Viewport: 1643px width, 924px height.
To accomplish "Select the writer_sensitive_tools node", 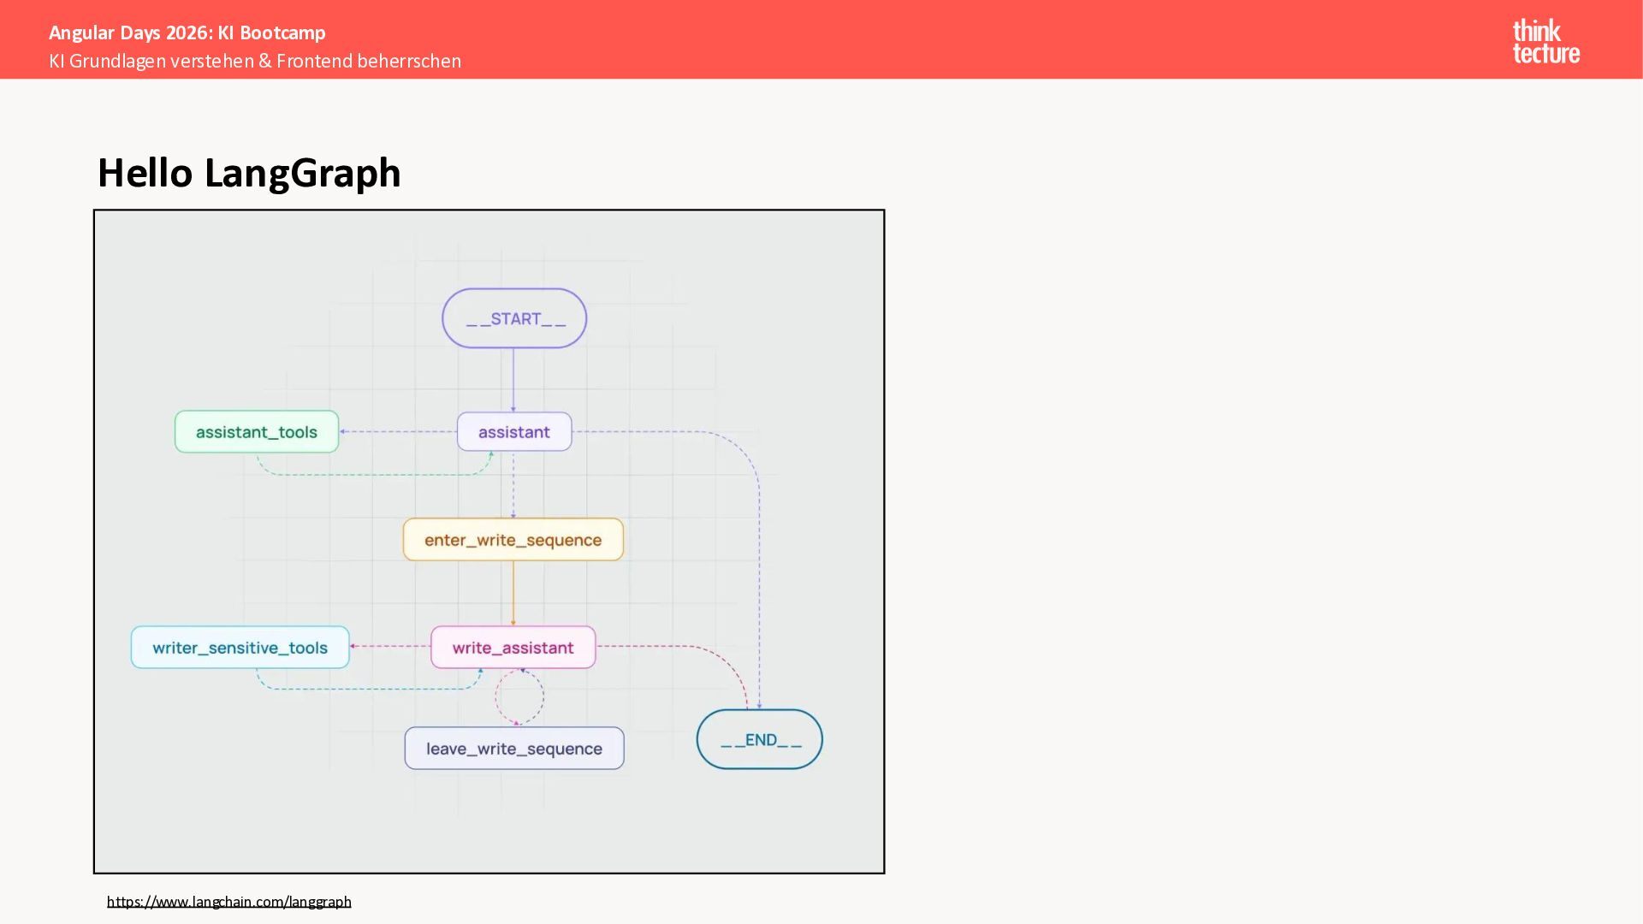I will tap(240, 648).
